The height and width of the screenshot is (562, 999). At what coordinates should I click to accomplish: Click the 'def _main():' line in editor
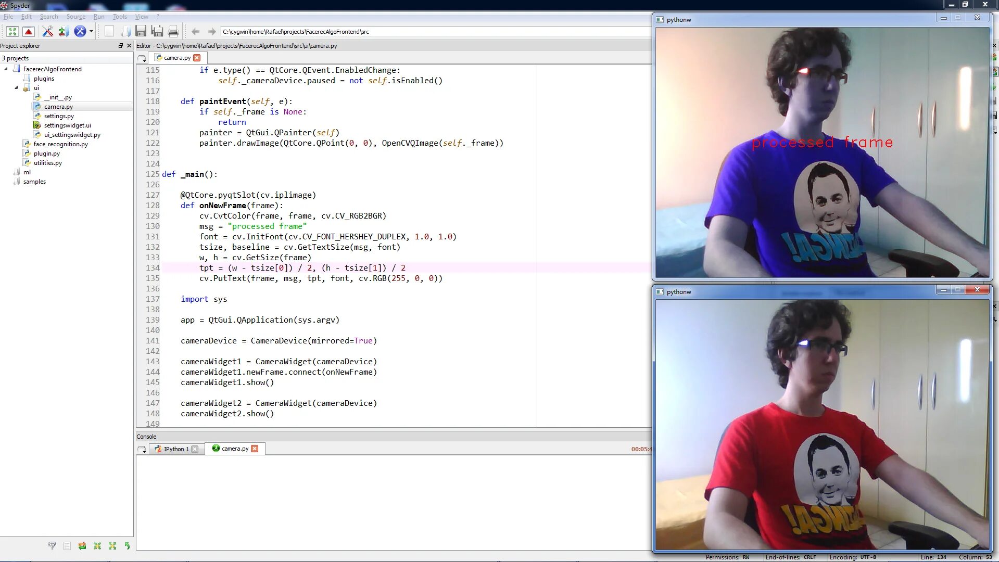189,174
